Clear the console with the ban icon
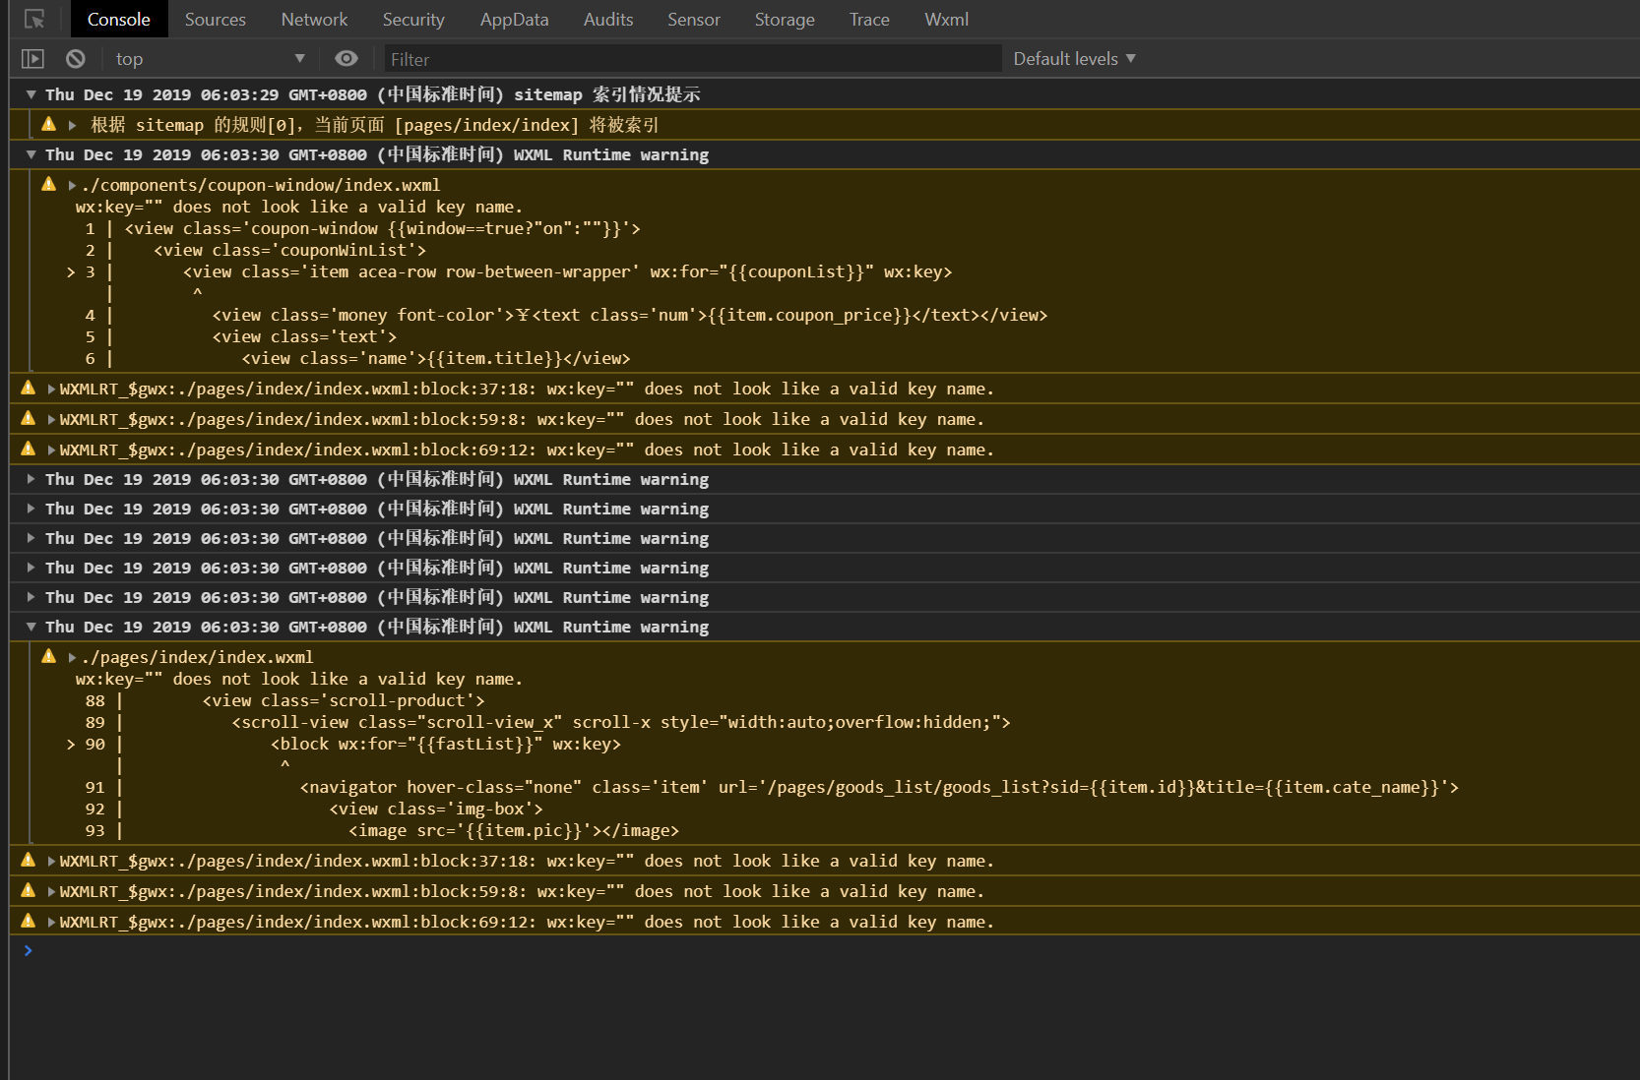The image size is (1640, 1080). point(76,59)
